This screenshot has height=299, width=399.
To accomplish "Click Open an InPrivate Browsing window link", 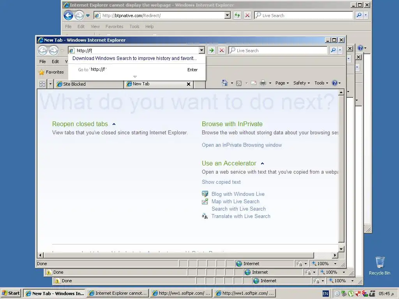I will 242,145.
